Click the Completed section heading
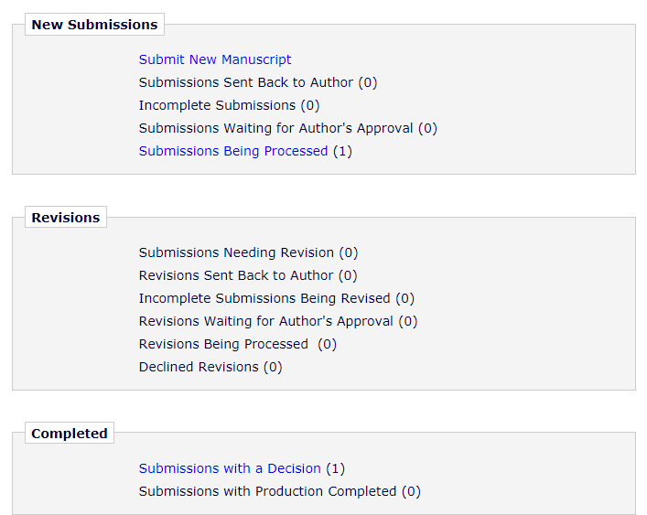 pos(70,434)
